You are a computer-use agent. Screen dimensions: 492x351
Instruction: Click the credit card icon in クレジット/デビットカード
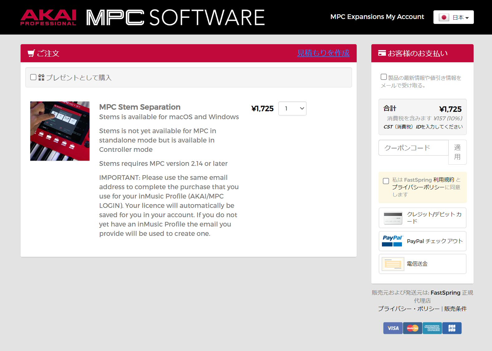pyautogui.click(x=393, y=218)
